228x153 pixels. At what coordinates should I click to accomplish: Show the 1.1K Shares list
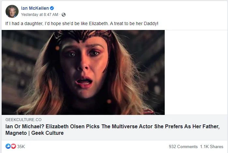(212, 146)
